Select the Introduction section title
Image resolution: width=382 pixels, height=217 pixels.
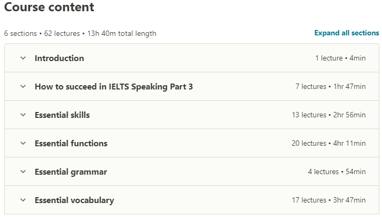[59, 58]
